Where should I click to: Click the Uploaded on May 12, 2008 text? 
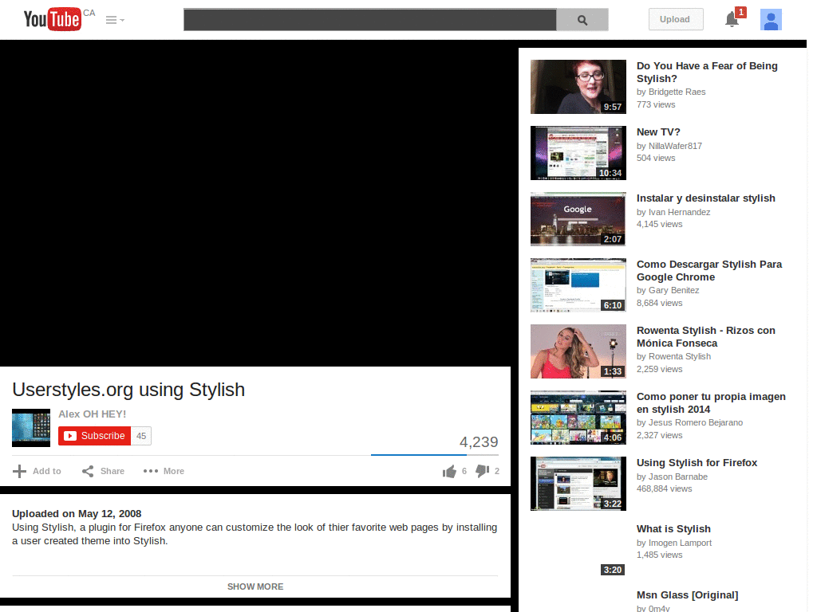[77, 514]
